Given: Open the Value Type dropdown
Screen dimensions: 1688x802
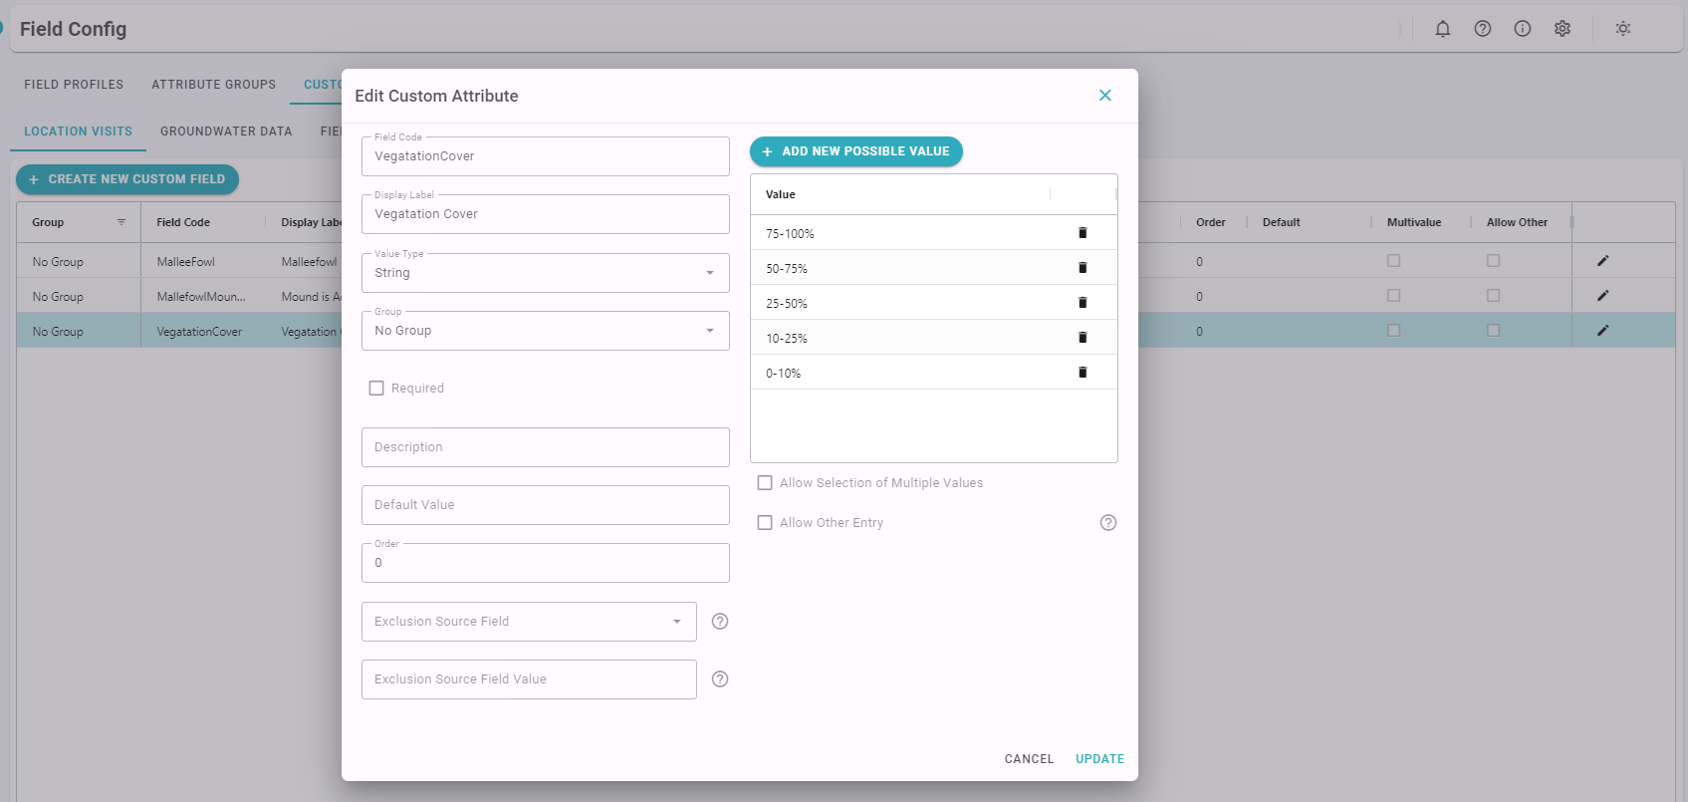Looking at the screenshot, I should (x=546, y=273).
